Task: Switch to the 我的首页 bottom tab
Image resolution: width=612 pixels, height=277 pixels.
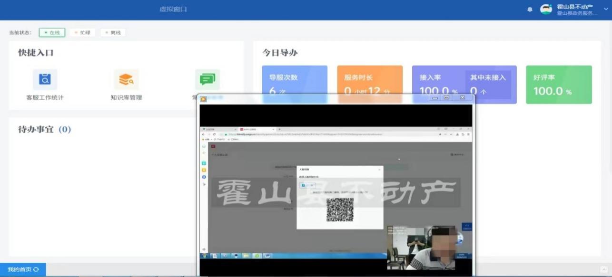Action: tap(23, 270)
